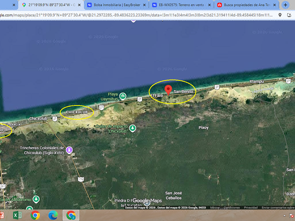Select the San Benito place label

pos(183,92)
